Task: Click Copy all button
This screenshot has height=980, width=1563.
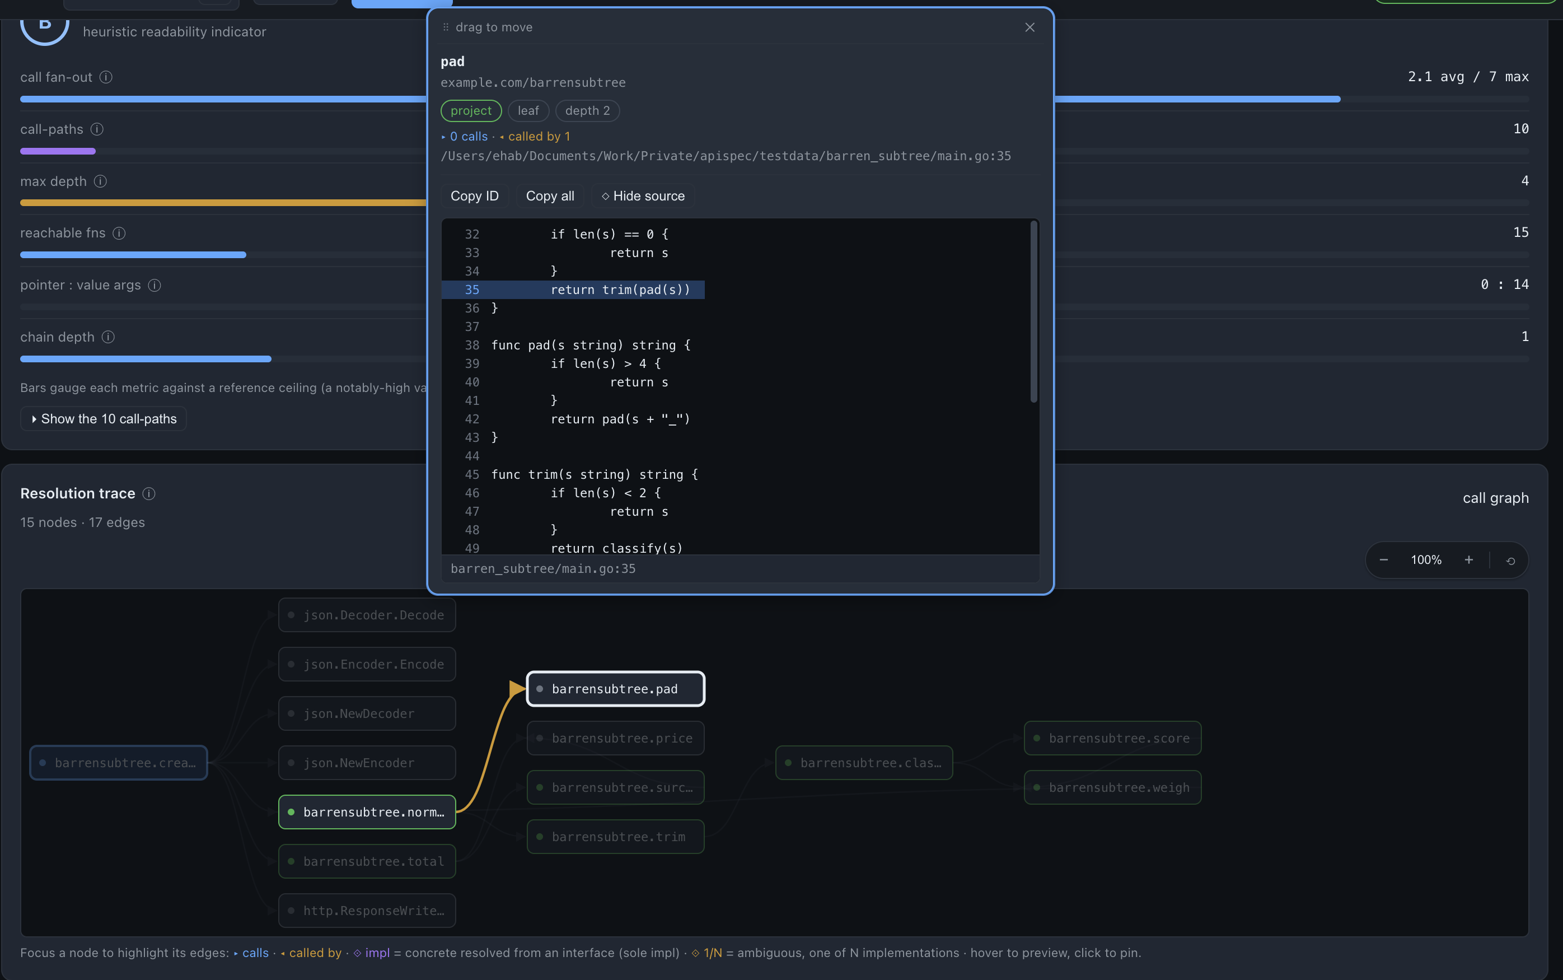Action: (550, 196)
